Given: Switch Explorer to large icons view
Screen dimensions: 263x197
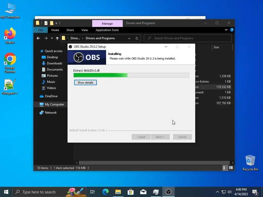Looking at the screenshot, I should 231,168.
